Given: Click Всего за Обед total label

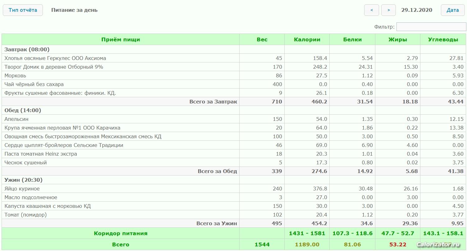Looking at the screenshot, I should (217, 171).
